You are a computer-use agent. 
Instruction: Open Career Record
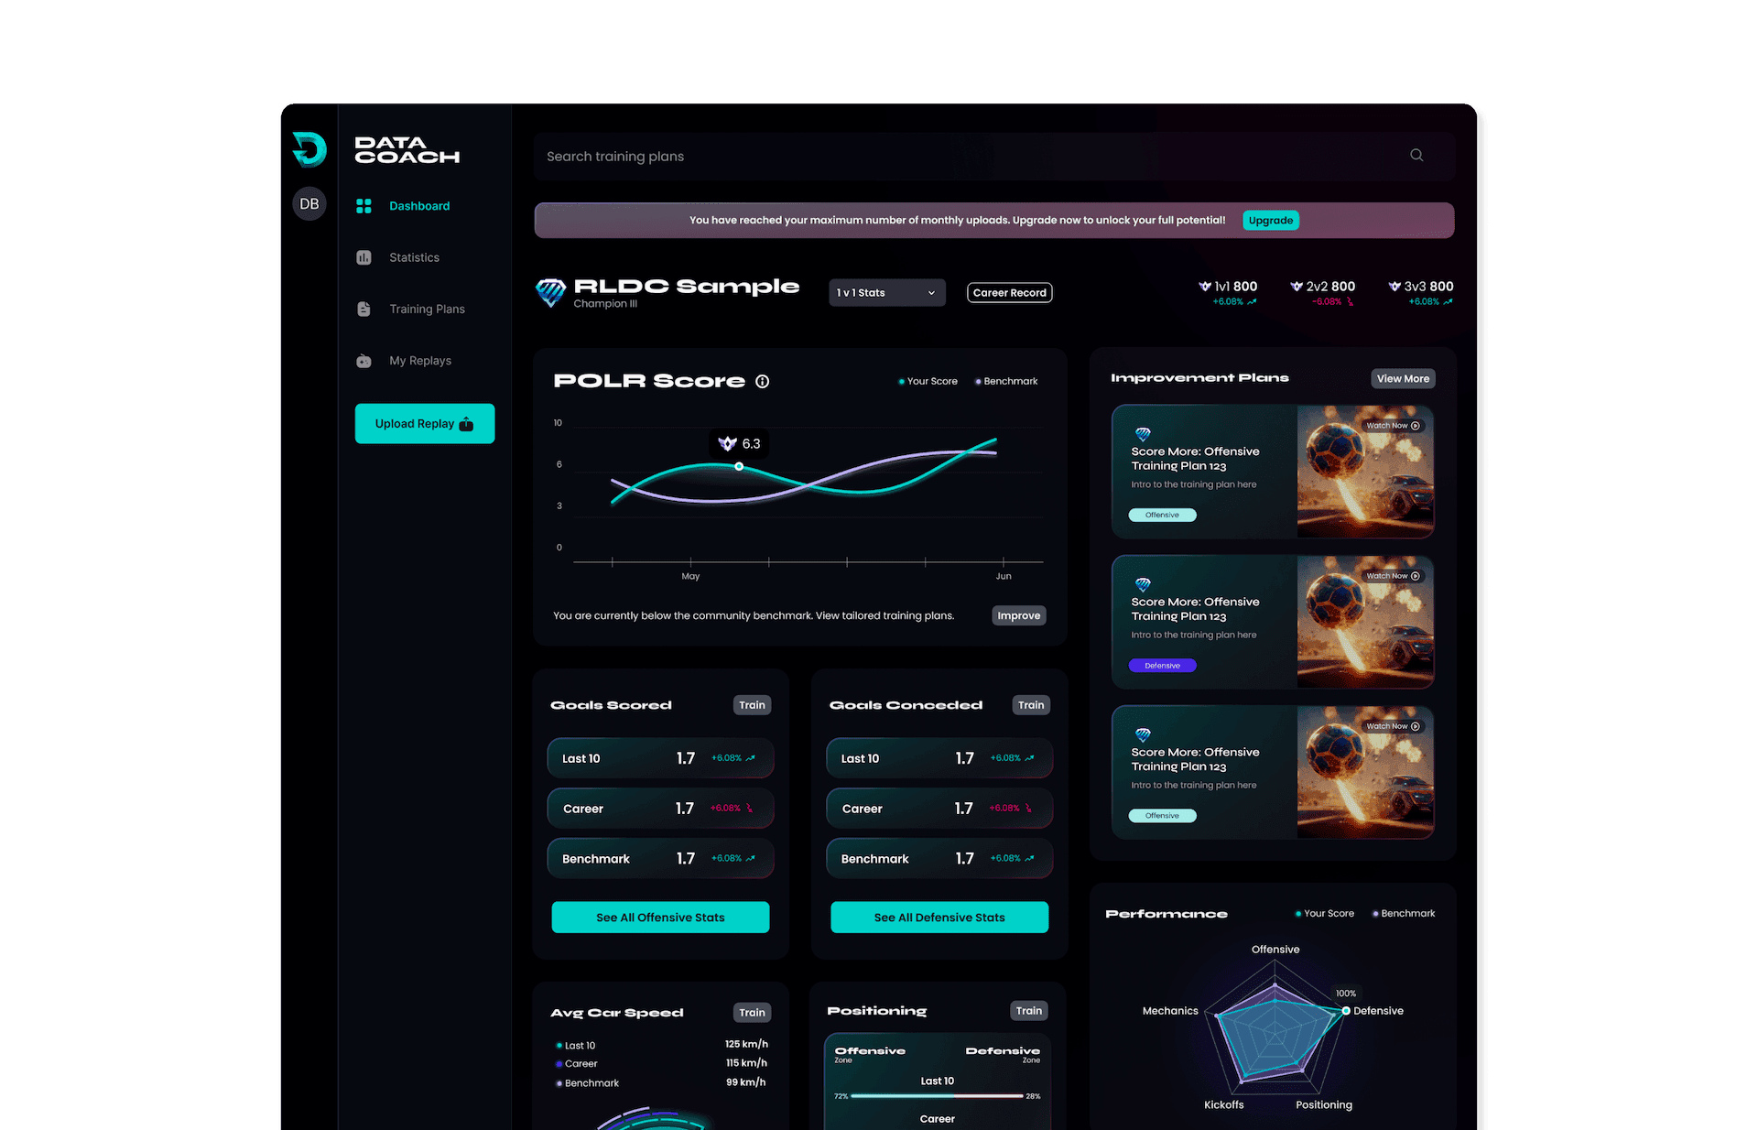(1009, 292)
